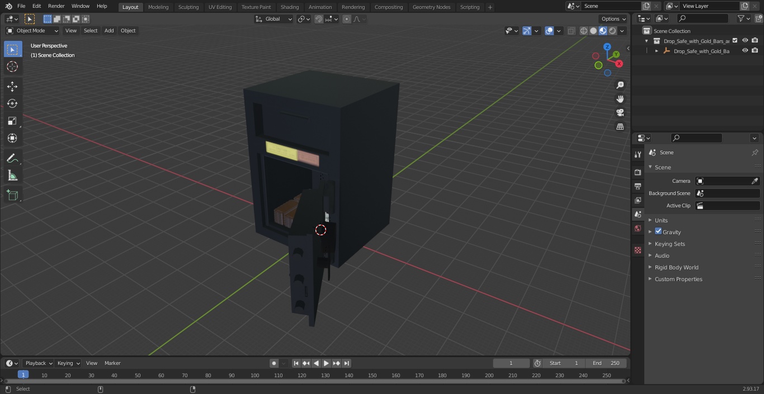
Task: Enable the Gravity checkbox
Action: [x=658, y=231]
